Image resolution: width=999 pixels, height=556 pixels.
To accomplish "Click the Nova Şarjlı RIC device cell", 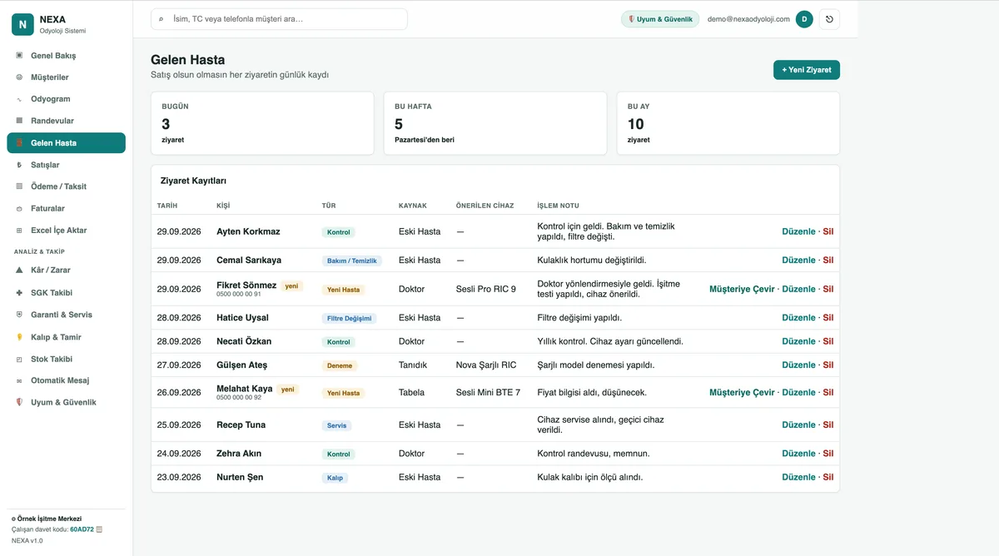I will coord(486,365).
